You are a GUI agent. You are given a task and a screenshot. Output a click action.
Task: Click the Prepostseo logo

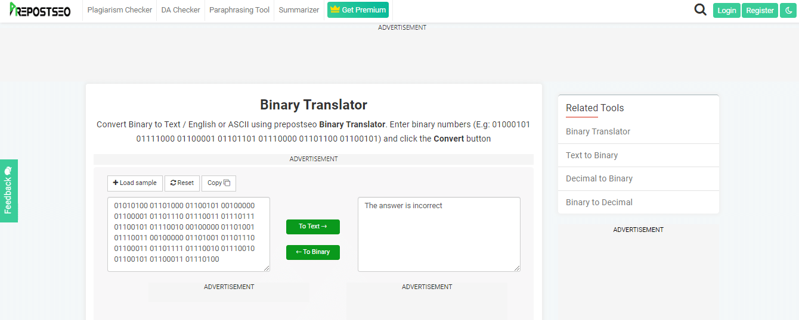point(40,10)
